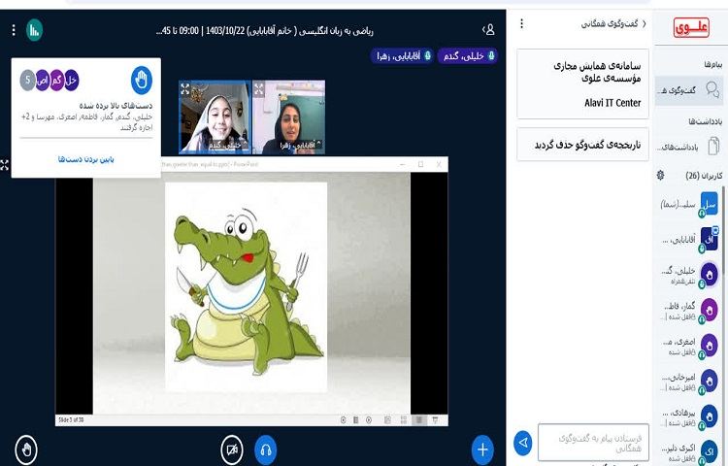Click the crocodile slide image
The height and width of the screenshot is (466, 728).
pyautogui.click(x=247, y=286)
